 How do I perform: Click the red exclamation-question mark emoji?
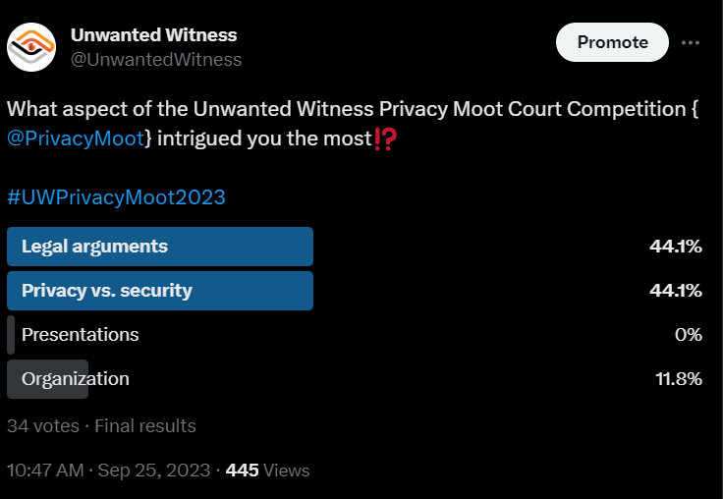[386, 139]
